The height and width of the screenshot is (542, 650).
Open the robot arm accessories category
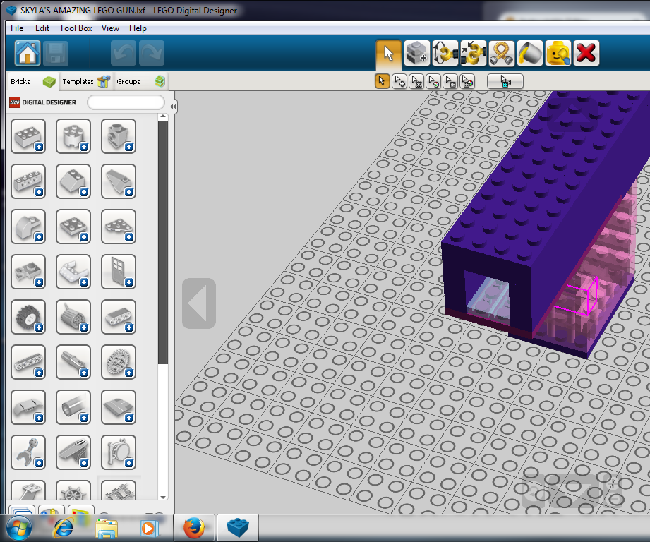click(x=28, y=452)
